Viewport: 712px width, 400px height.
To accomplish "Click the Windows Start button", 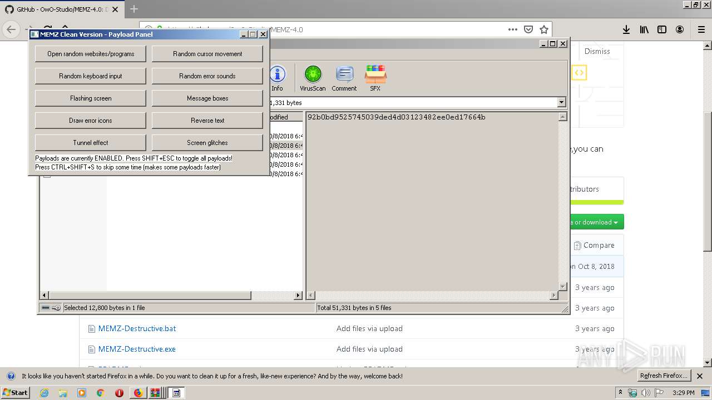I will click(x=15, y=393).
